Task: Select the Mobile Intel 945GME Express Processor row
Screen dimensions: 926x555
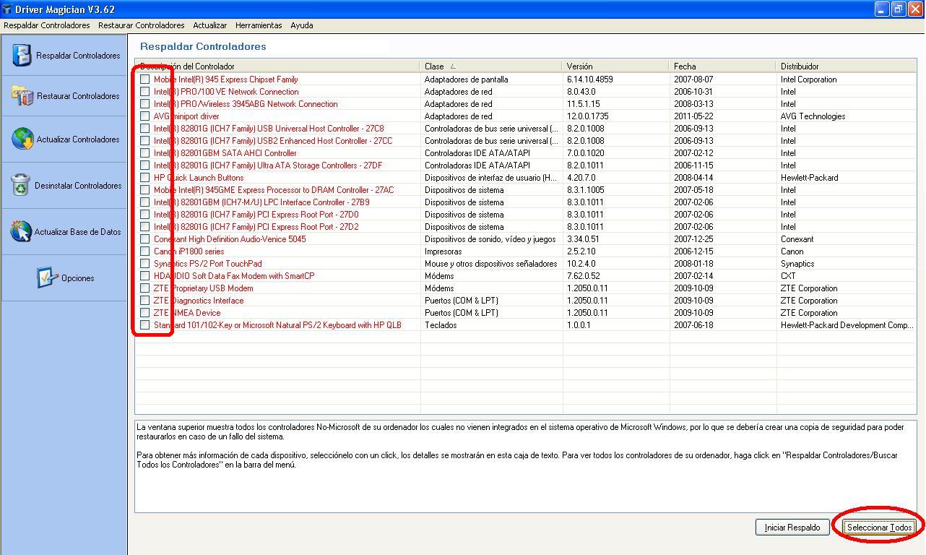Action: tap(525, 190)
